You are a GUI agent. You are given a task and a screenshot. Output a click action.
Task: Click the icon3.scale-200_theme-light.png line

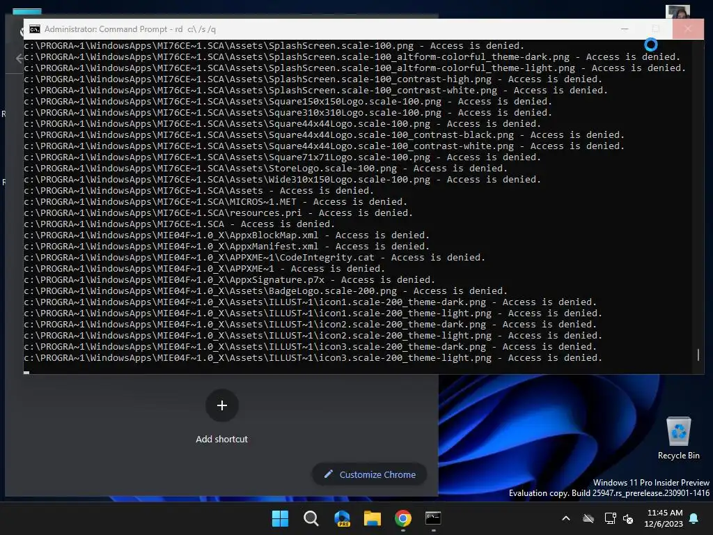pos(313,357)
